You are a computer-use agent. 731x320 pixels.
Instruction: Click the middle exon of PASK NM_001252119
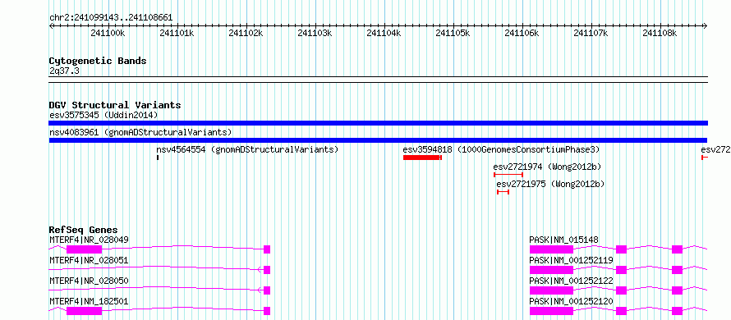click(x=622, y=270)
